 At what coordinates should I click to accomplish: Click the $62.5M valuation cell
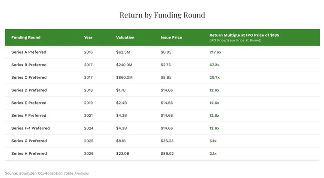pyautogui.click(x=123, y=52)
